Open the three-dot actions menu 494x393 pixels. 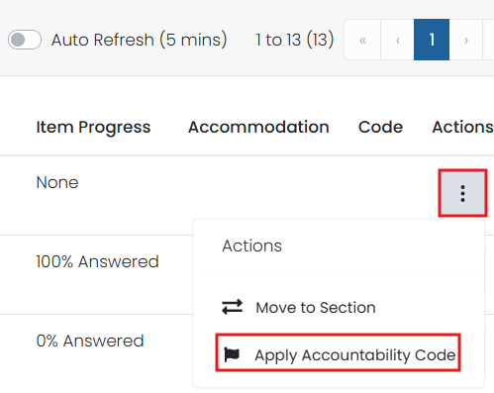click(x=462, y=193)
